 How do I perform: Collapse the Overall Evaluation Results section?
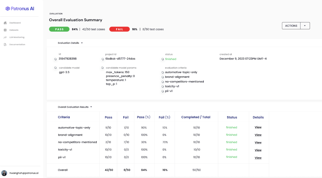pyautogui.click(x=91, y=107)
